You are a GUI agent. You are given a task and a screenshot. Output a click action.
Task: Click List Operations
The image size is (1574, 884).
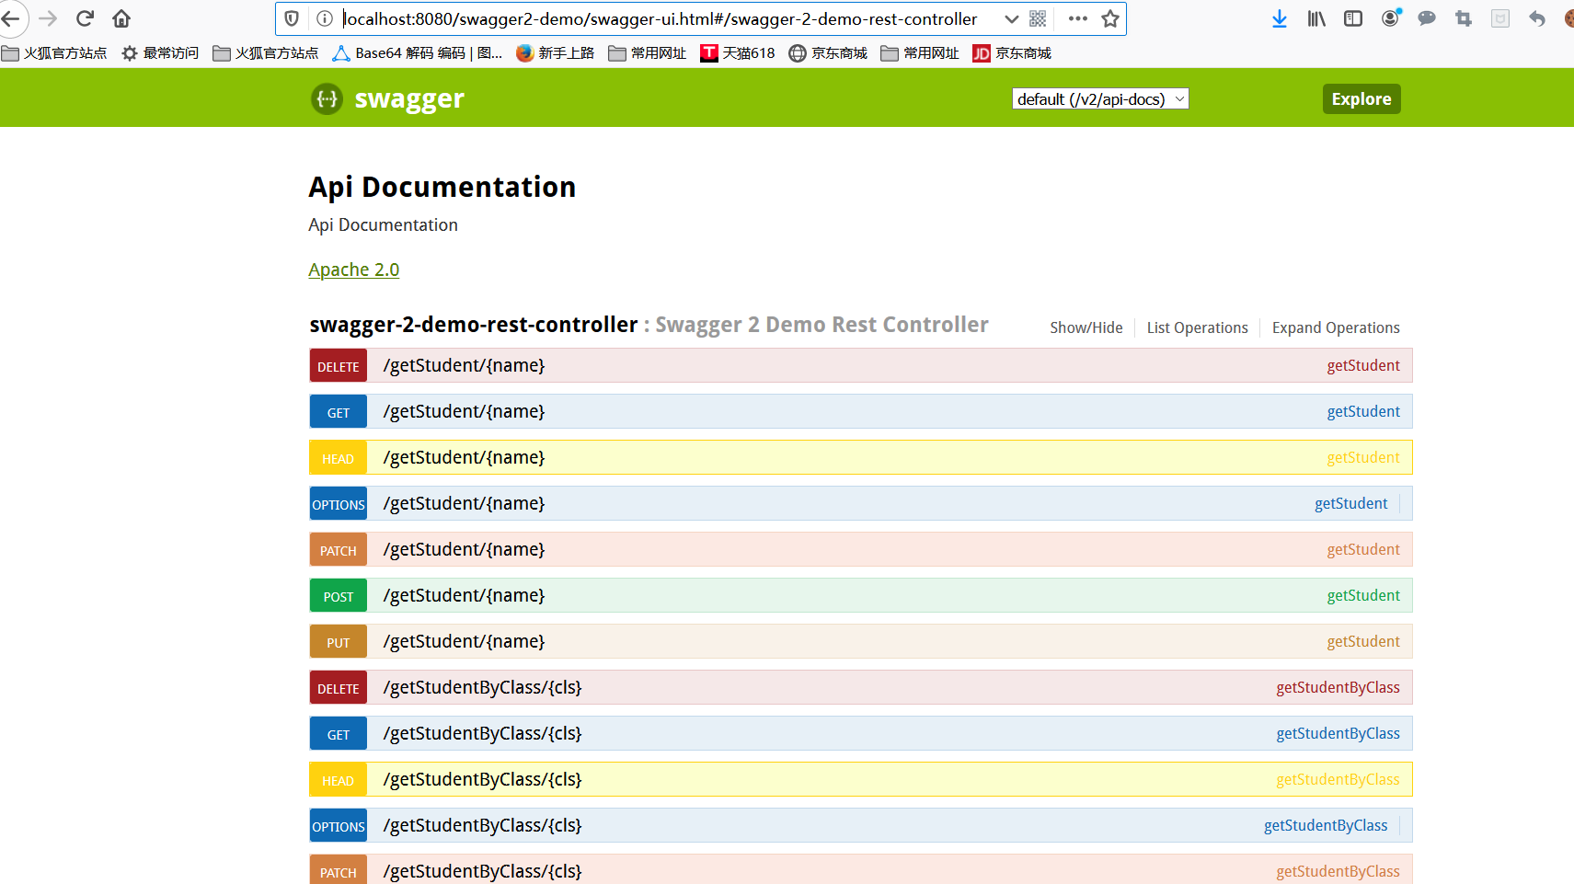click(1198, 327)
